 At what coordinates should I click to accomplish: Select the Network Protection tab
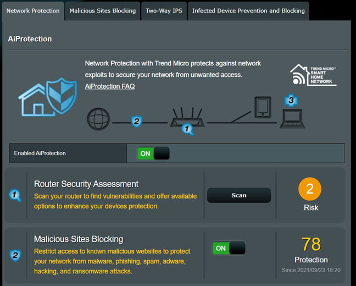[x=33, y=11]
